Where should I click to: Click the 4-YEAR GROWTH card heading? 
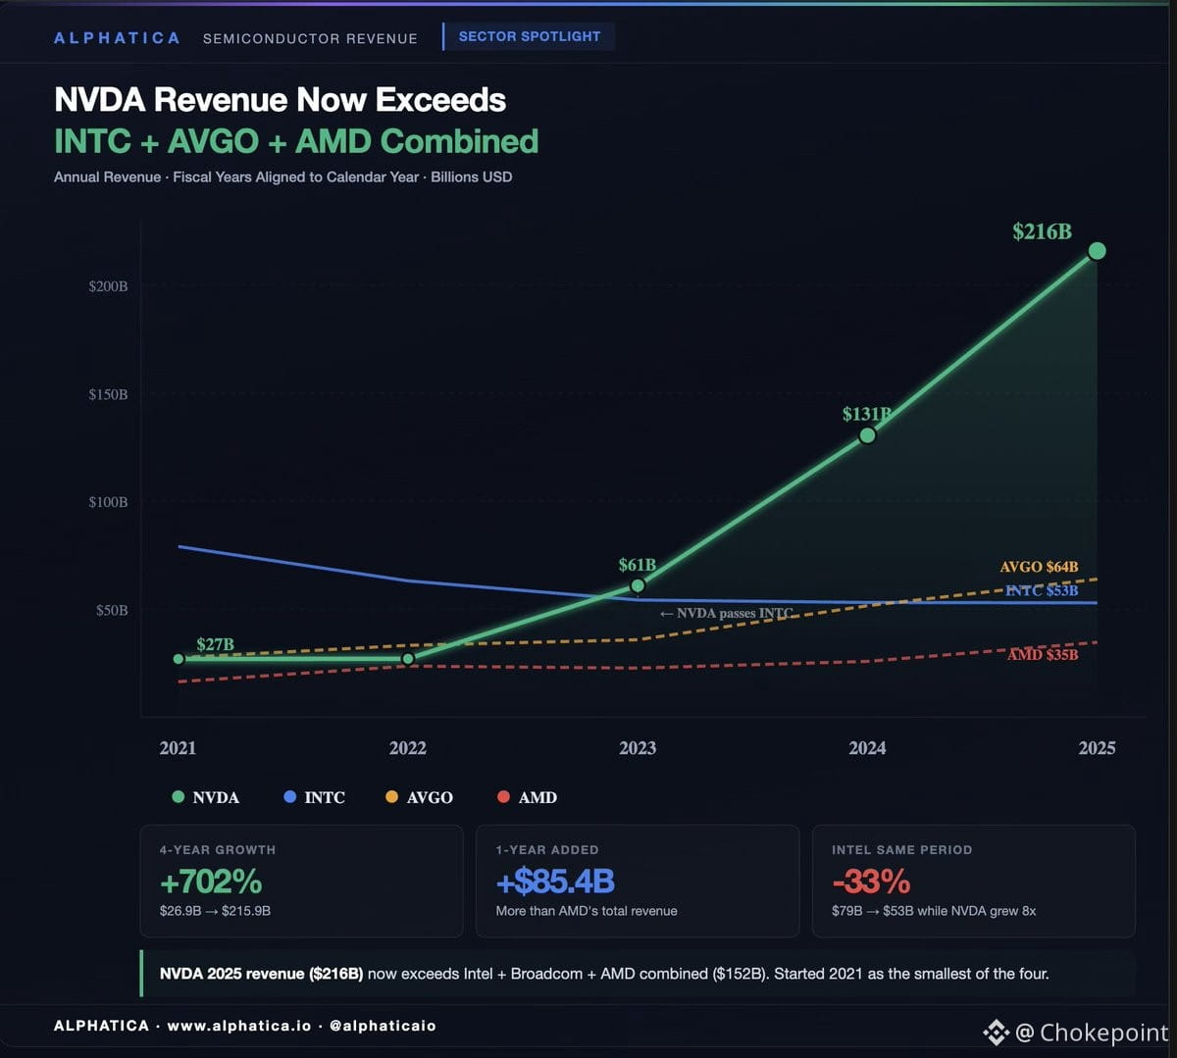pyautogui.click(x=218, y=850)
